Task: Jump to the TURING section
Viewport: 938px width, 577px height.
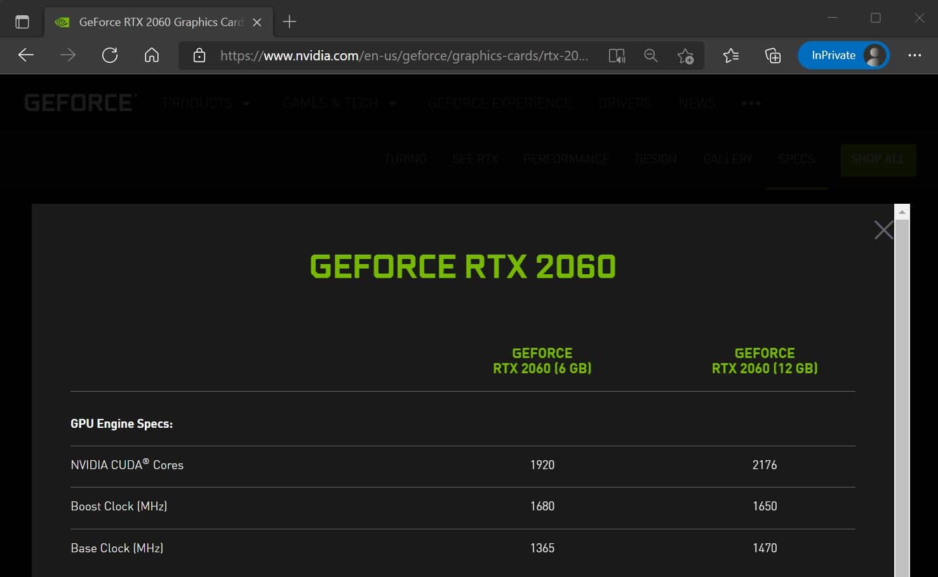Action: (x=405, y=159)
